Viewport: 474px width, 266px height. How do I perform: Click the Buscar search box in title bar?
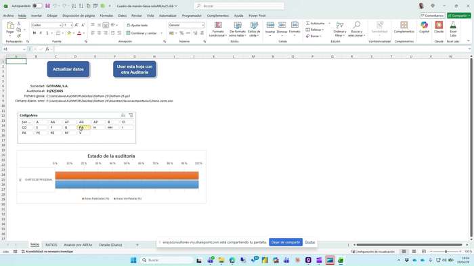(239, 6)
